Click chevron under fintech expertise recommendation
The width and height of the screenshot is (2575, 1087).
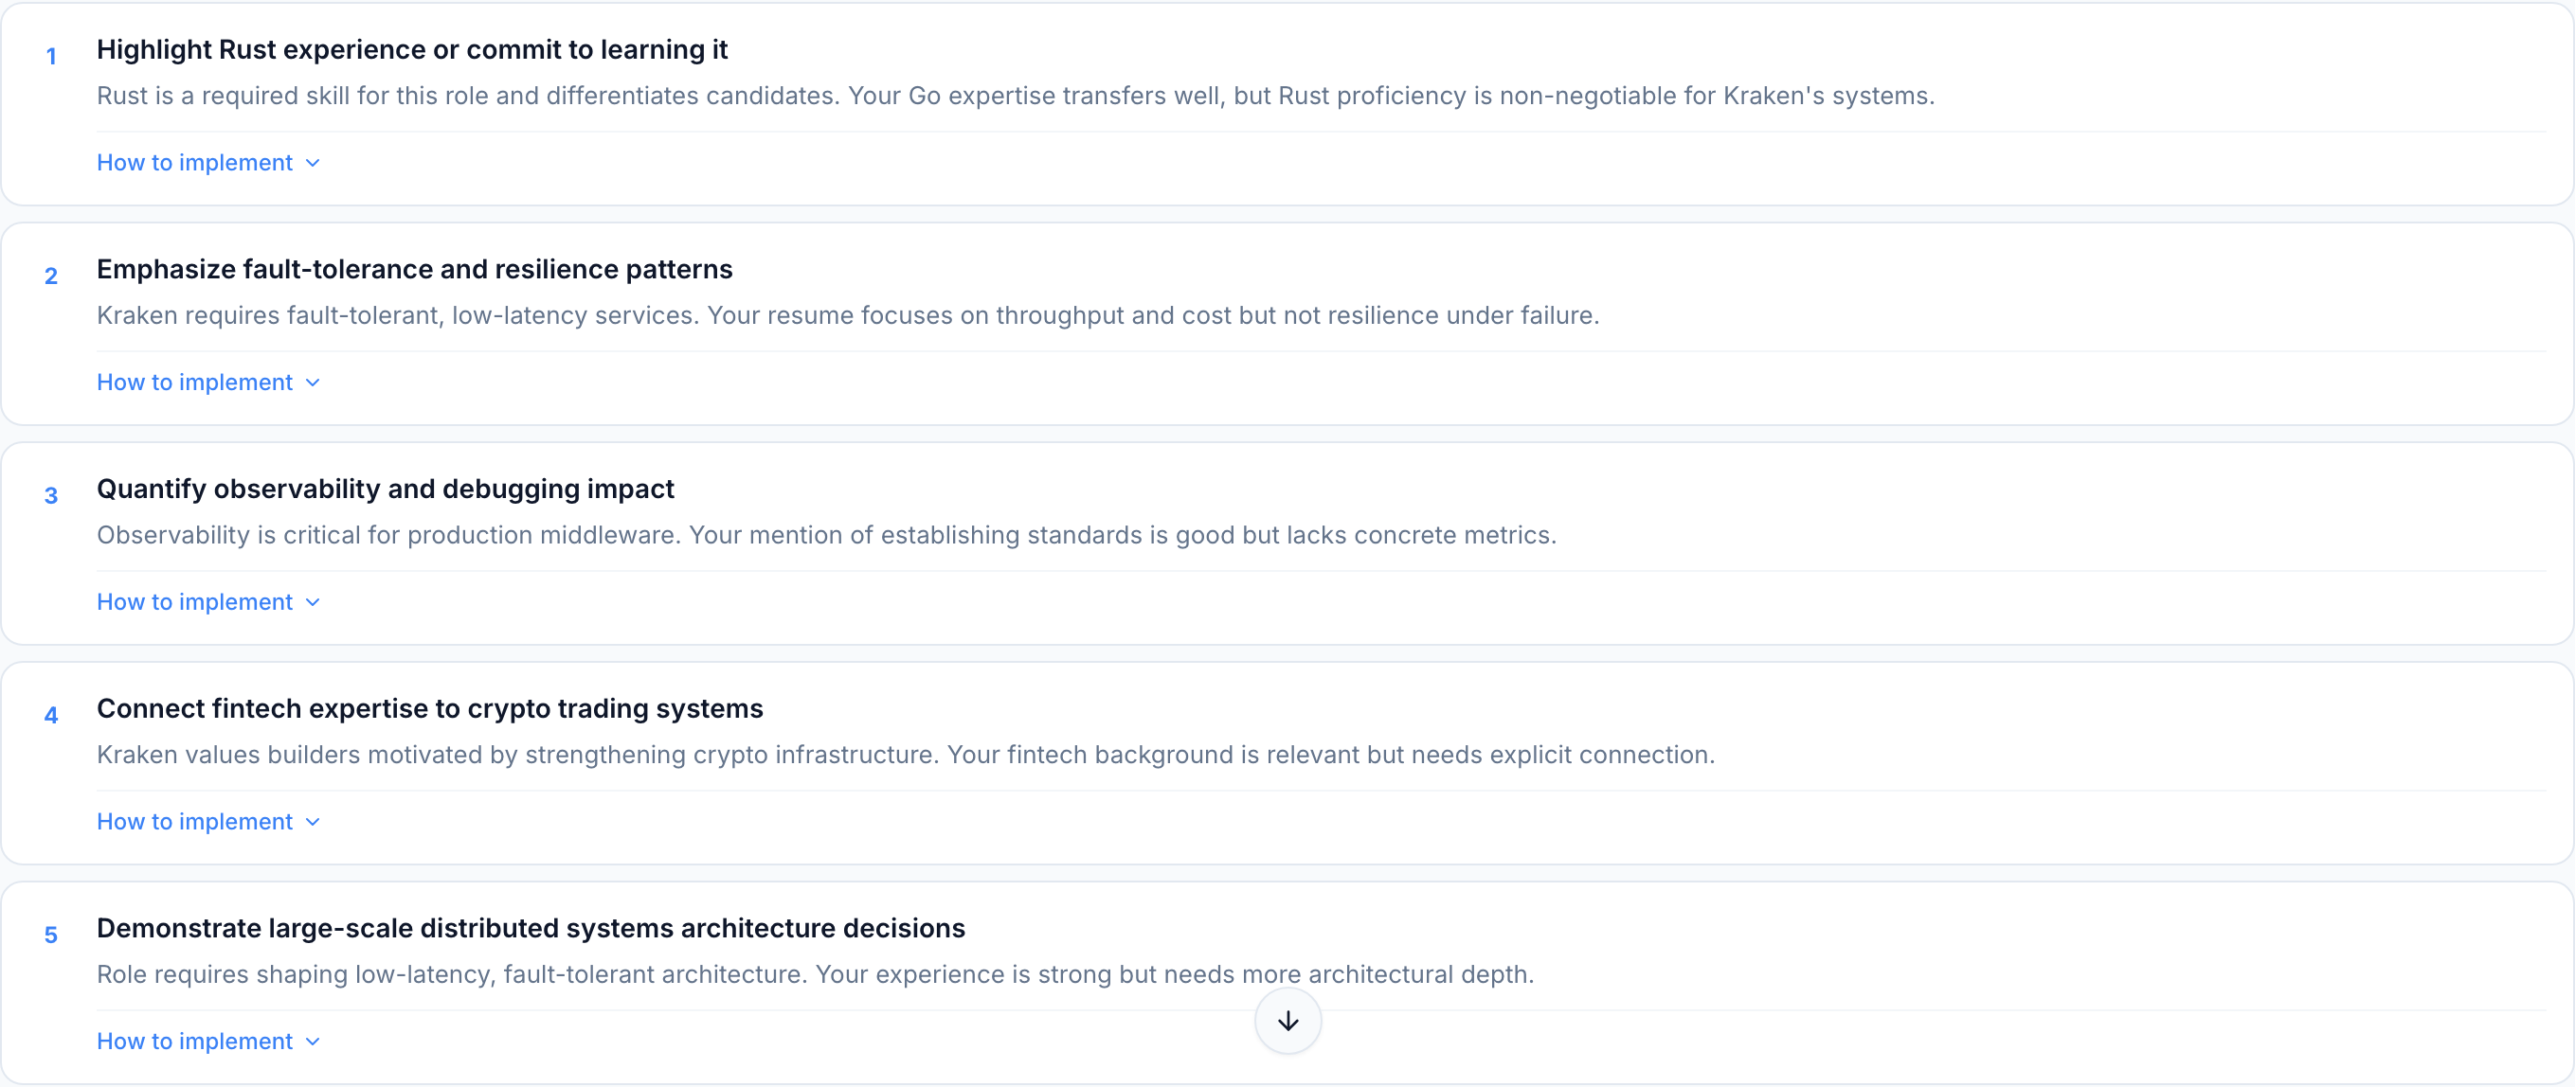point(313,822)
